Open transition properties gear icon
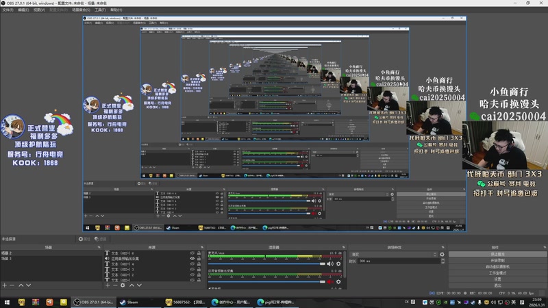This screenshot has width=548, height=308. 442,255
